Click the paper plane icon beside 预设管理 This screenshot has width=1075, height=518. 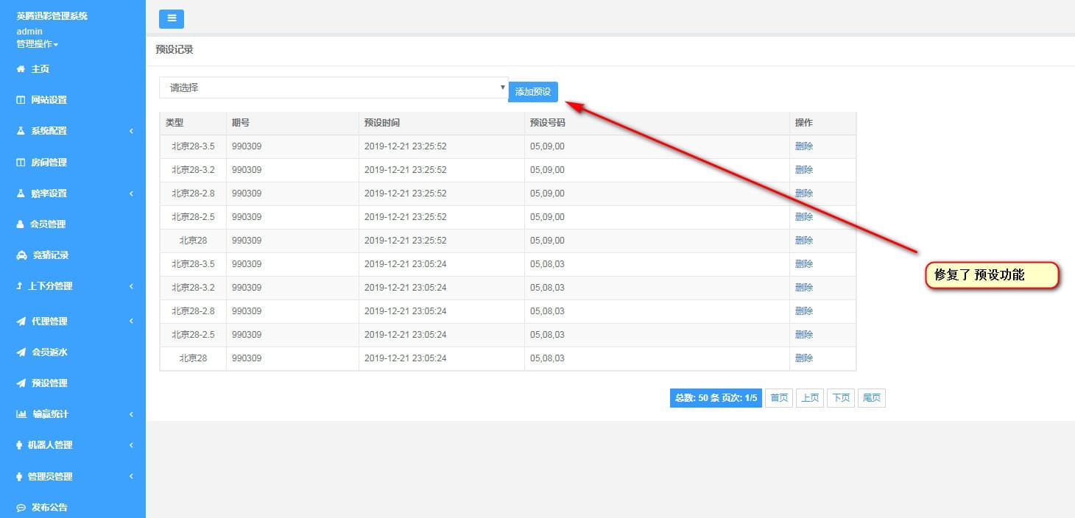(x=21, y=383)
